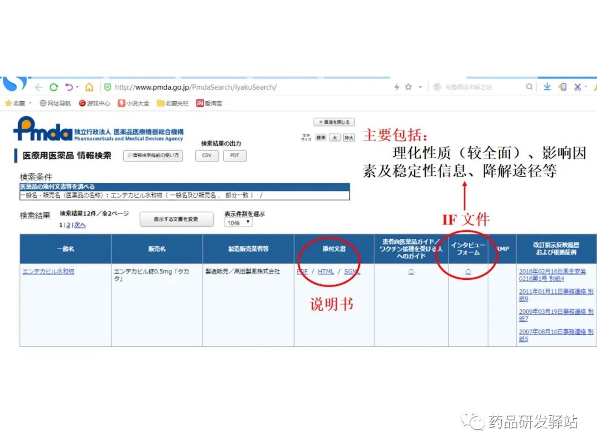
Task: Open the 收藏 favorites star menu
Action: pyautogui.click(x=15, y=103)
